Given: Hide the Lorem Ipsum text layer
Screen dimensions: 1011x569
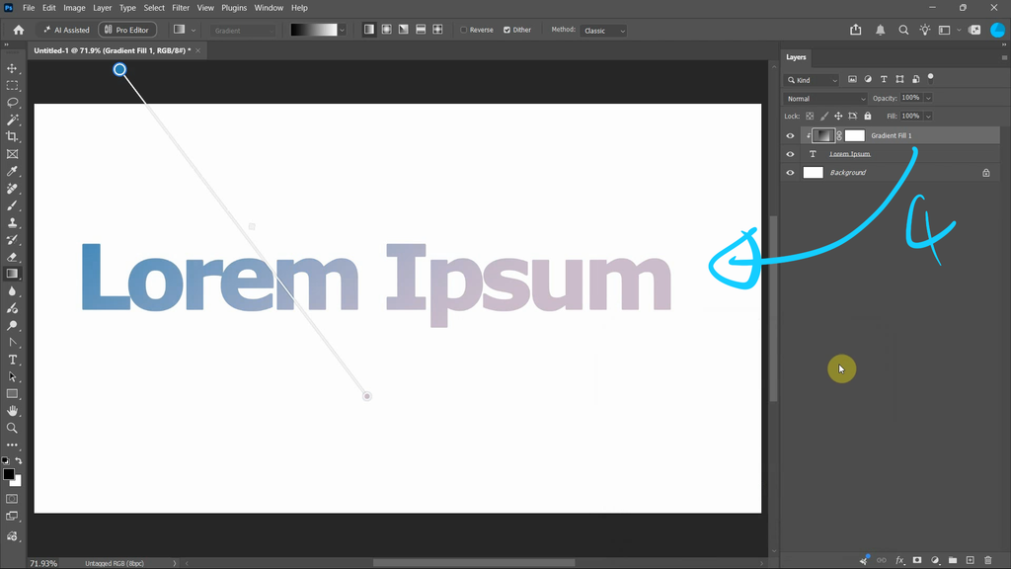Looking at the screenshot, I should point(790,154).
